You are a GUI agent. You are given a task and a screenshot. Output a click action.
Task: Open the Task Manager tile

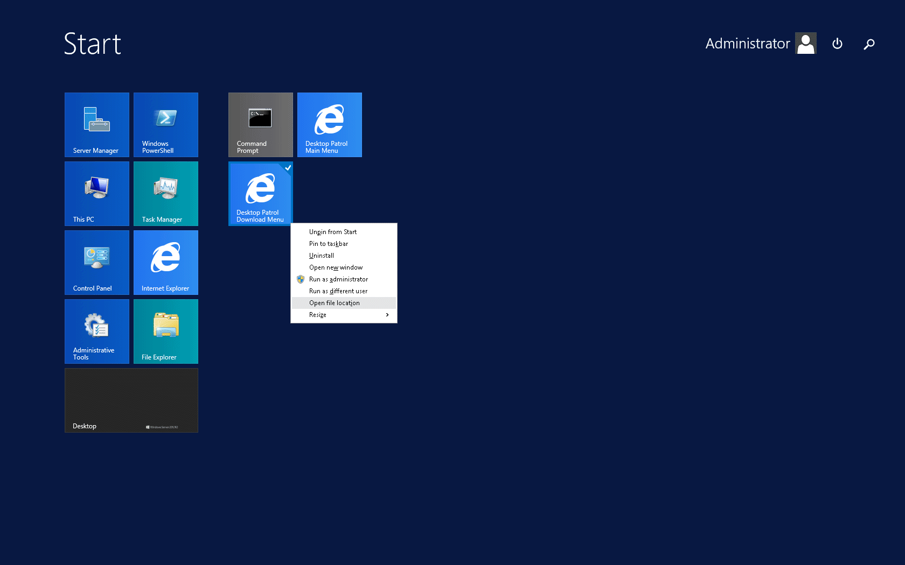166,194
